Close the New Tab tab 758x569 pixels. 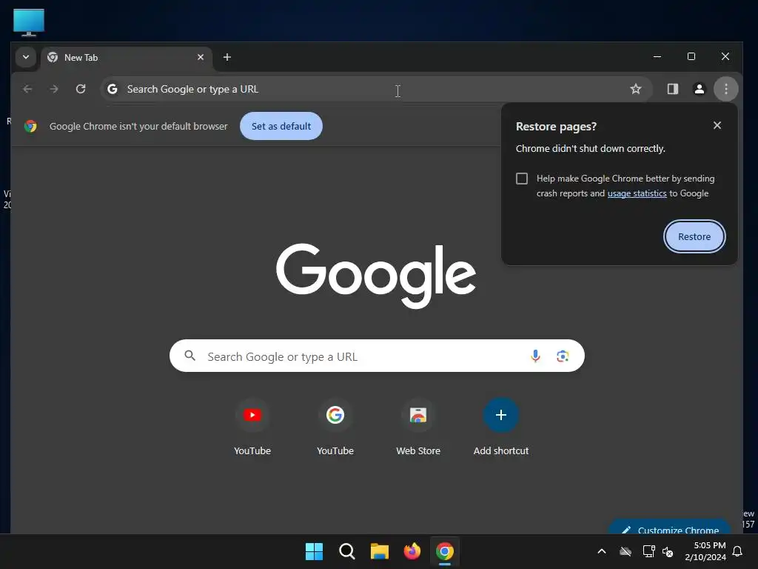[201, 57]
